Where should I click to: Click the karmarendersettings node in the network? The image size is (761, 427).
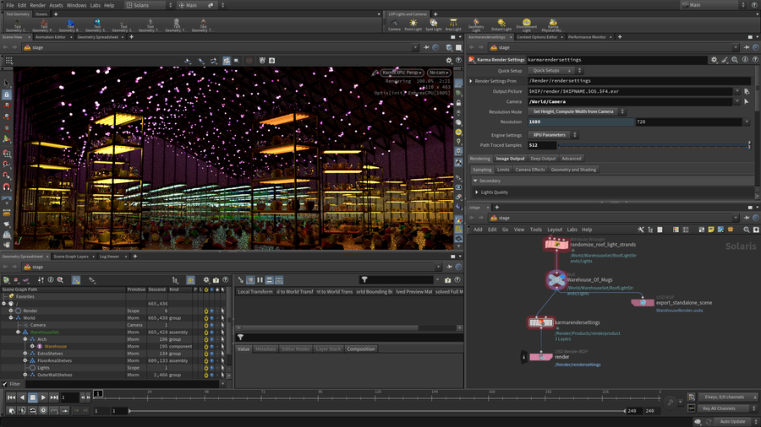click(540, 322)
